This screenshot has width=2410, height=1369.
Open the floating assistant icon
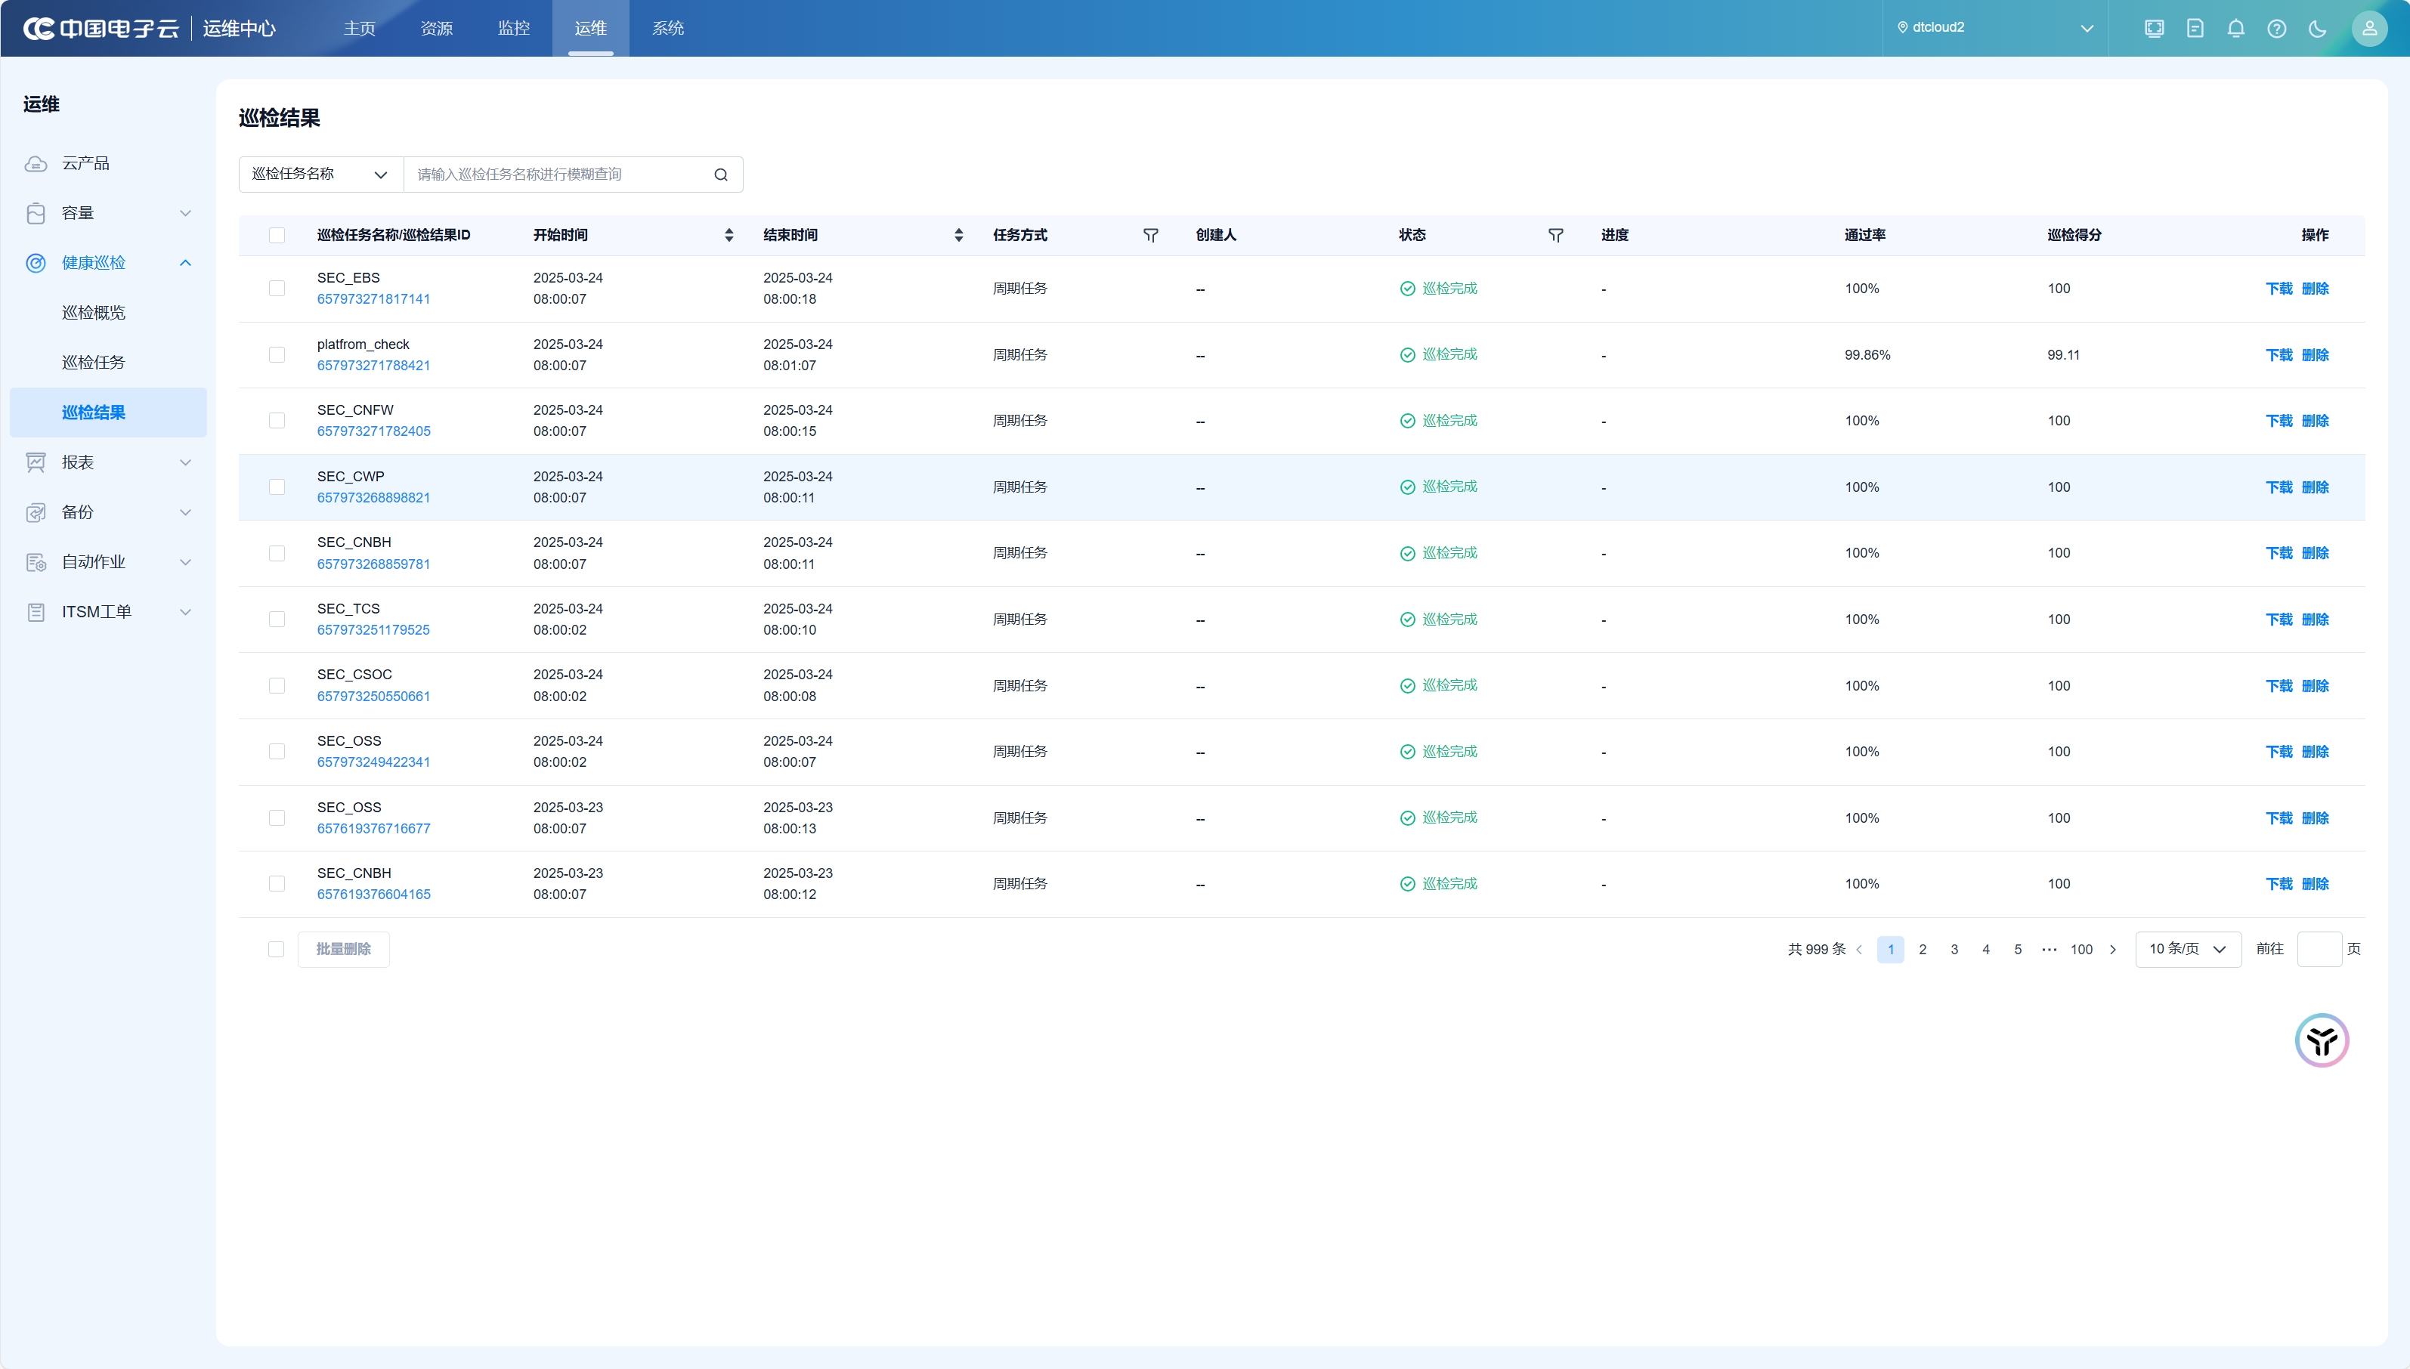(x=2322, y=1040)
